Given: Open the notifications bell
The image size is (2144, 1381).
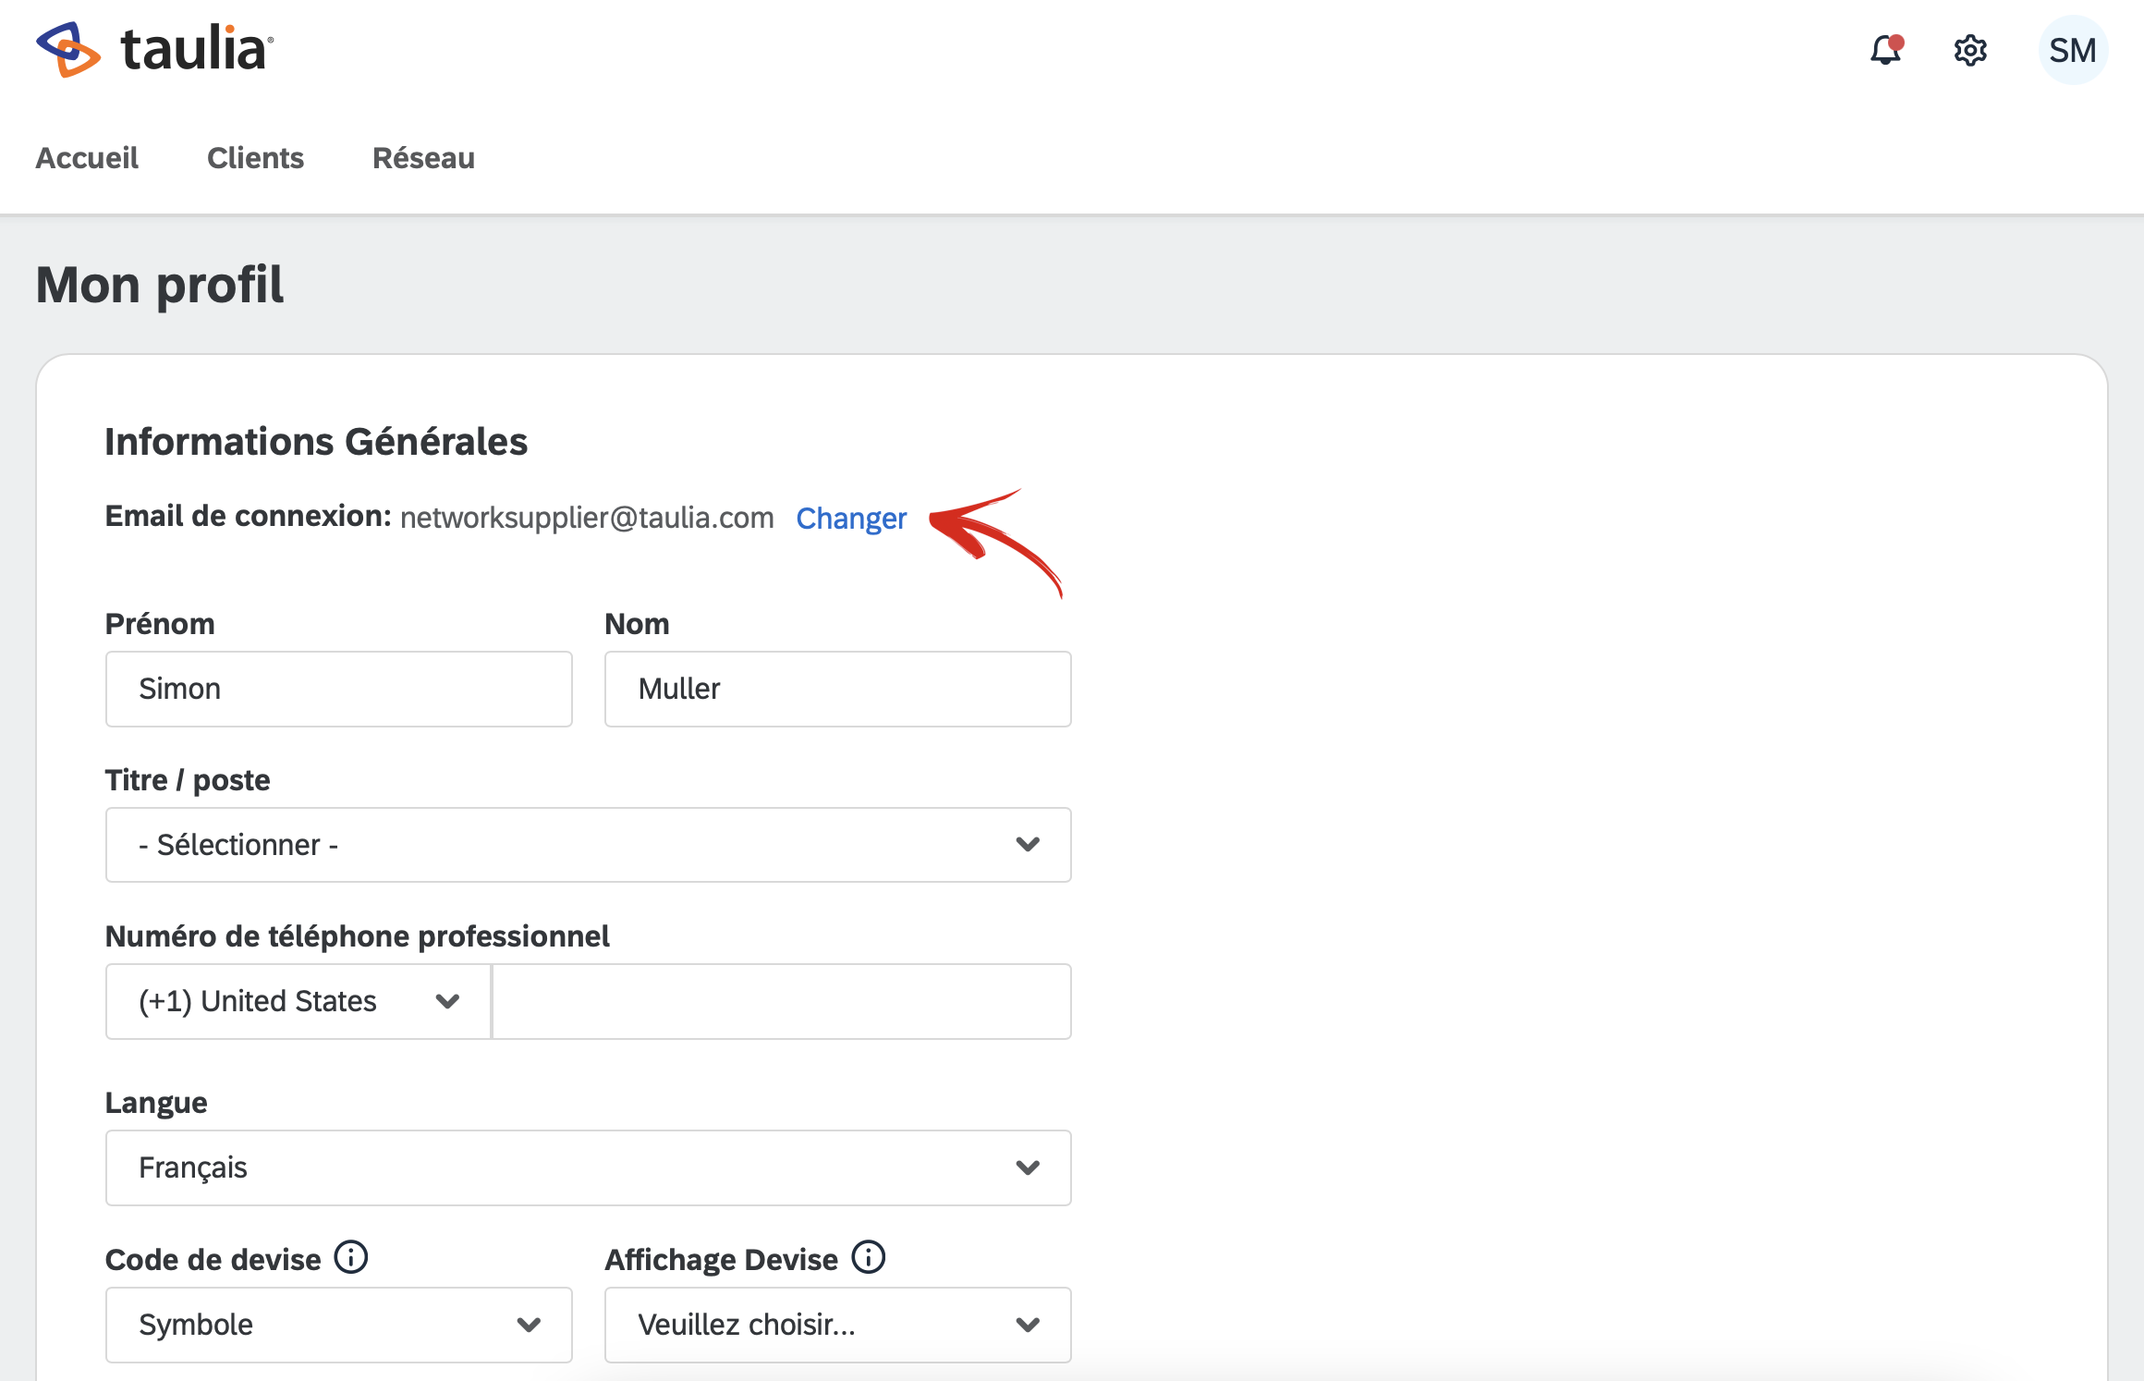Looking at the screenshot, I should 1885,50.
